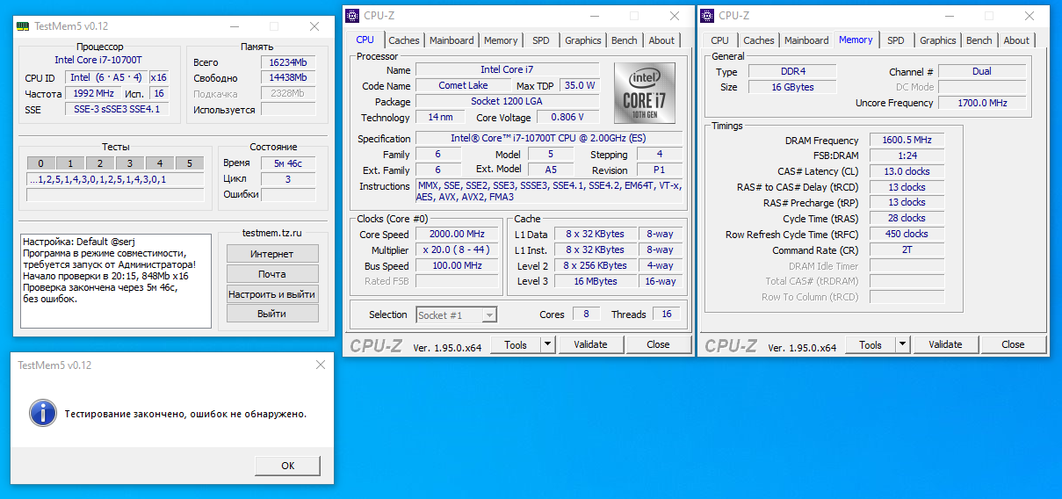Go to the Graphics tab in the right CPU-Z window
Image resolution: width=1062 pixels, height=499 pixels.
pyautogui.click(x=937, y=40)
